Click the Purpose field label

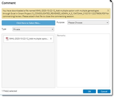[x=60, y=23]
